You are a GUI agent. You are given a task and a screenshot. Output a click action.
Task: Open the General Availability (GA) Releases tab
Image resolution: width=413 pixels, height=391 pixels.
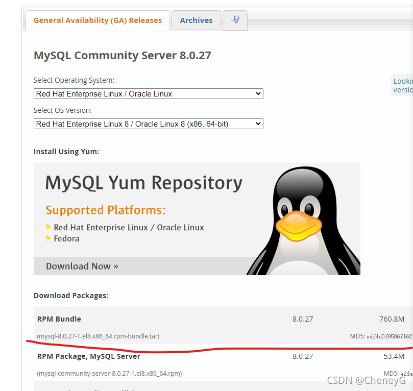pyautogui.click(x=98, y=20)
